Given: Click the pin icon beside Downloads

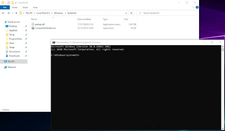Looking at the screenshot, I should coord(26,56).
